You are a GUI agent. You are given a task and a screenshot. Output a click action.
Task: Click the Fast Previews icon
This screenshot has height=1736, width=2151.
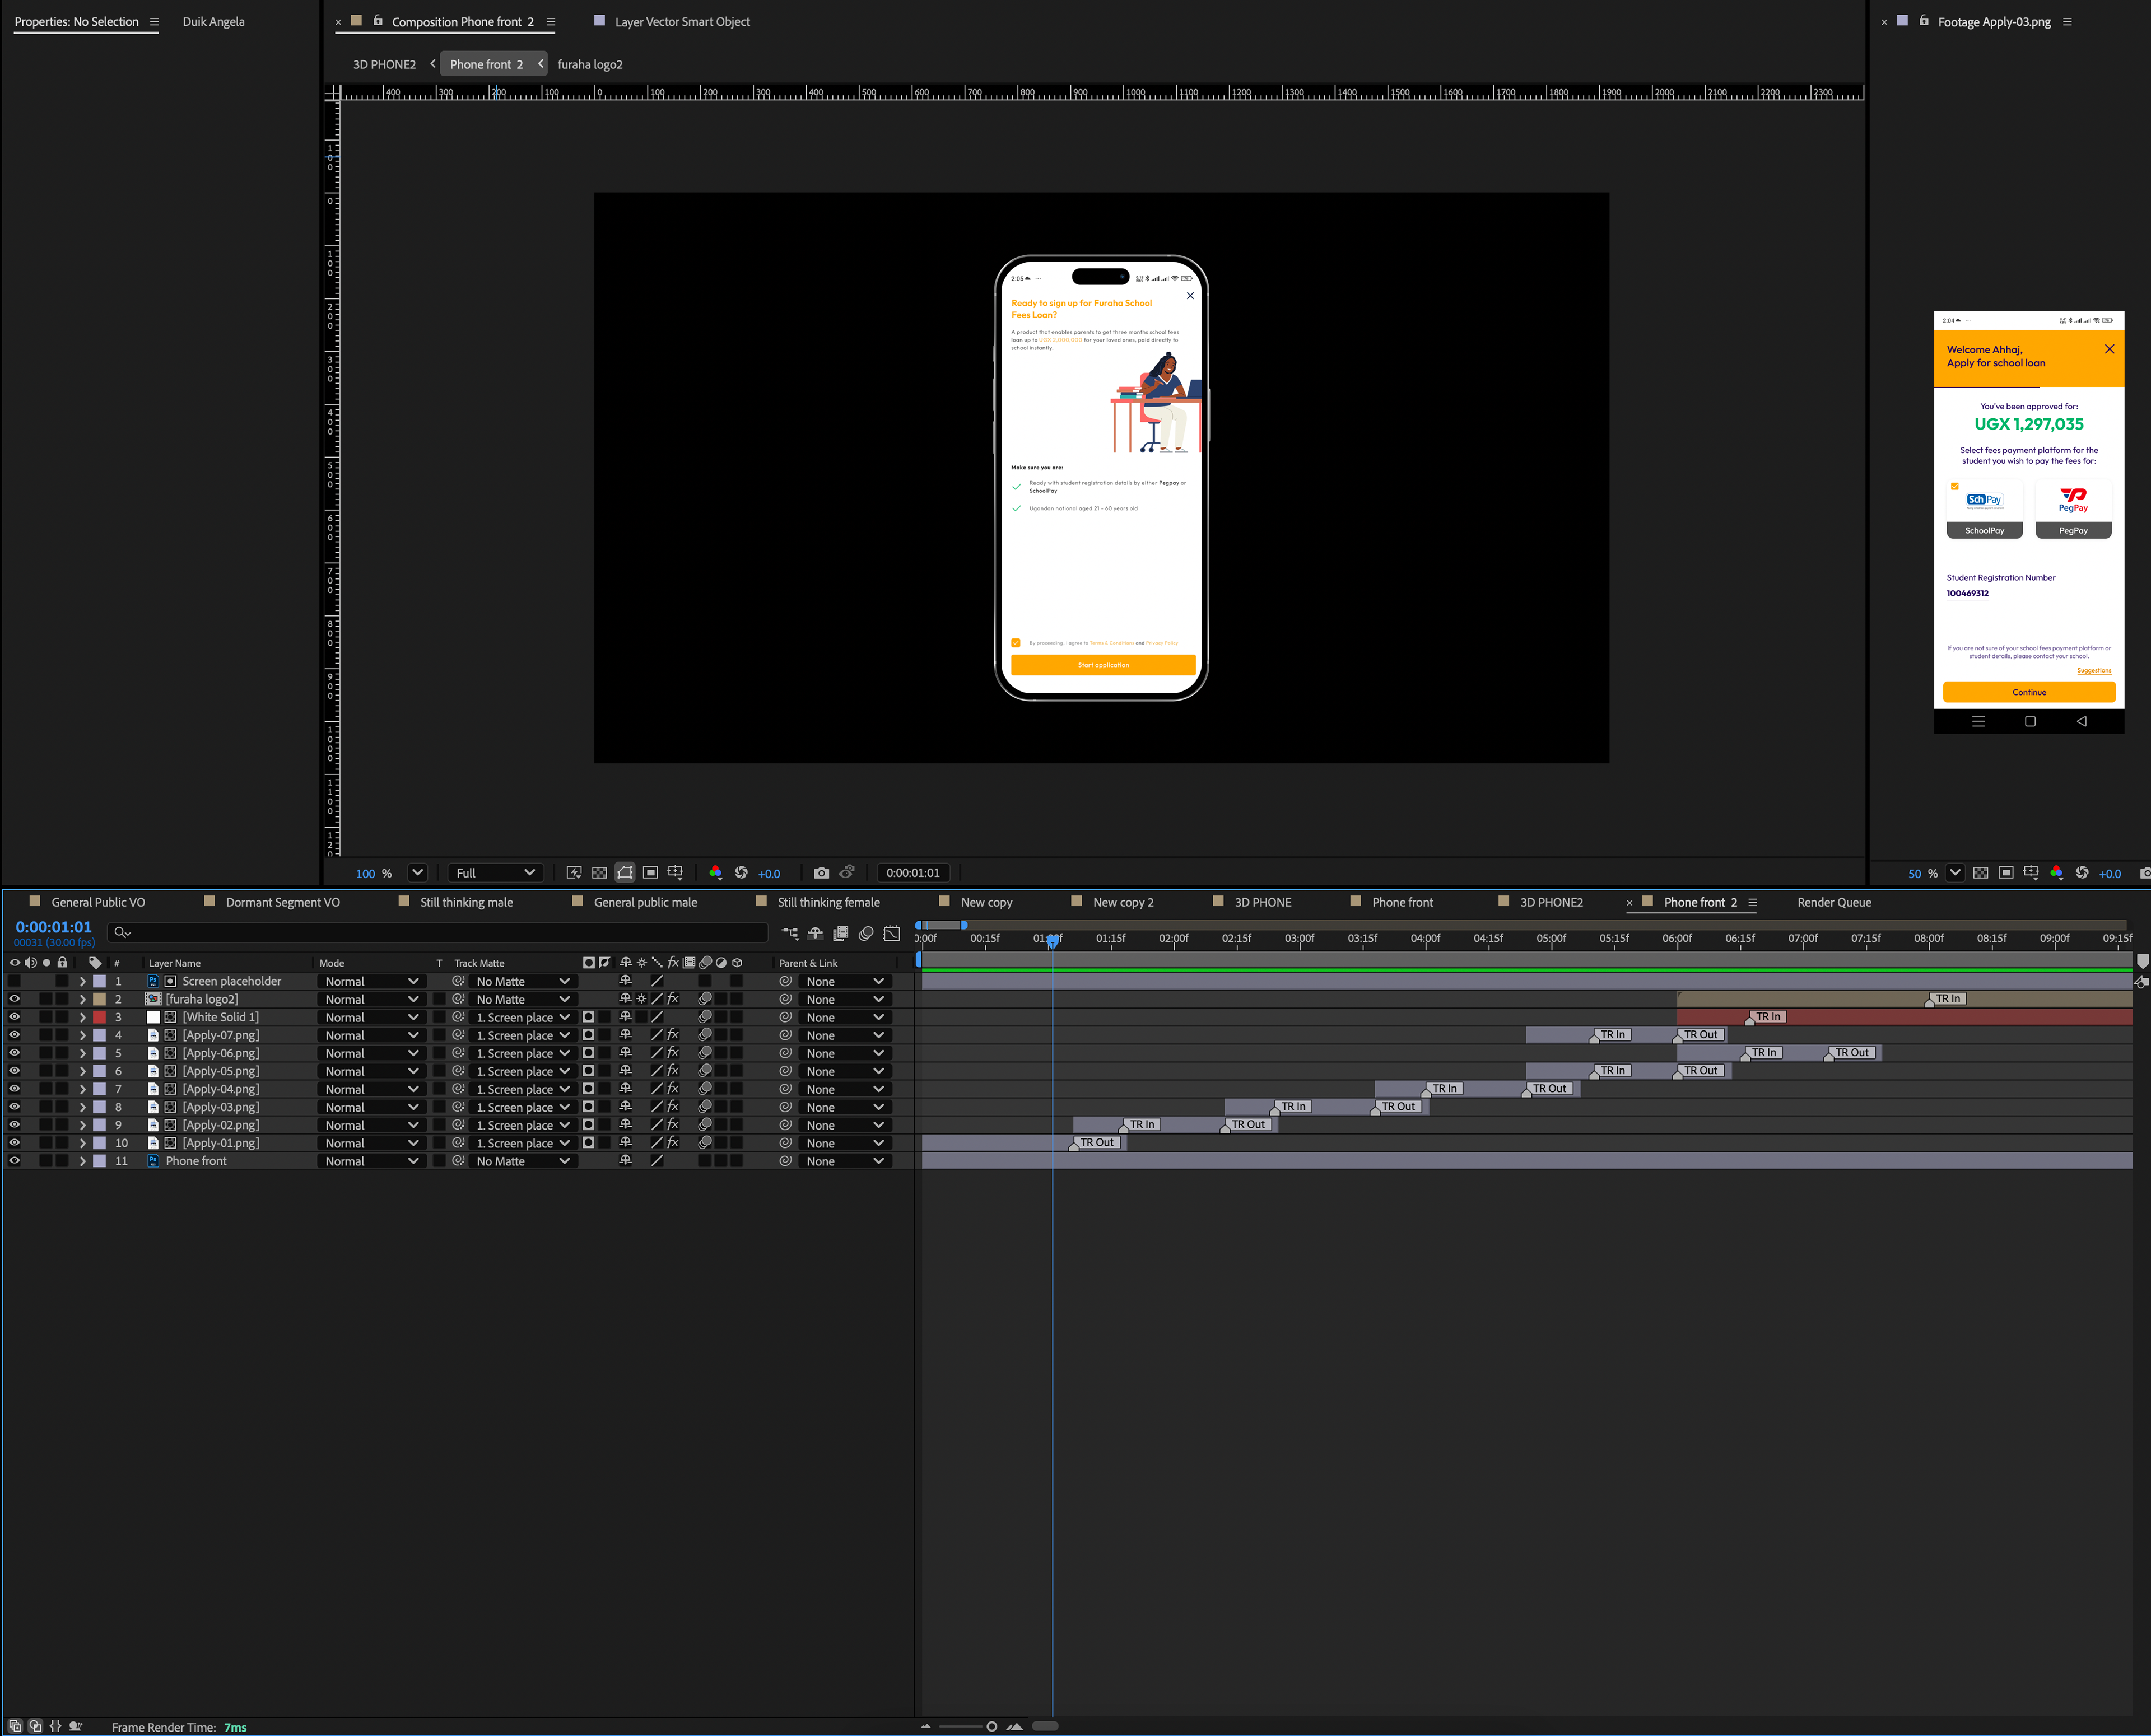[574, 873]
